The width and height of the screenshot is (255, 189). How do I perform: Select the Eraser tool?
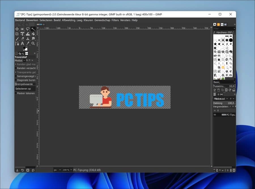click(x=22, y=39)
